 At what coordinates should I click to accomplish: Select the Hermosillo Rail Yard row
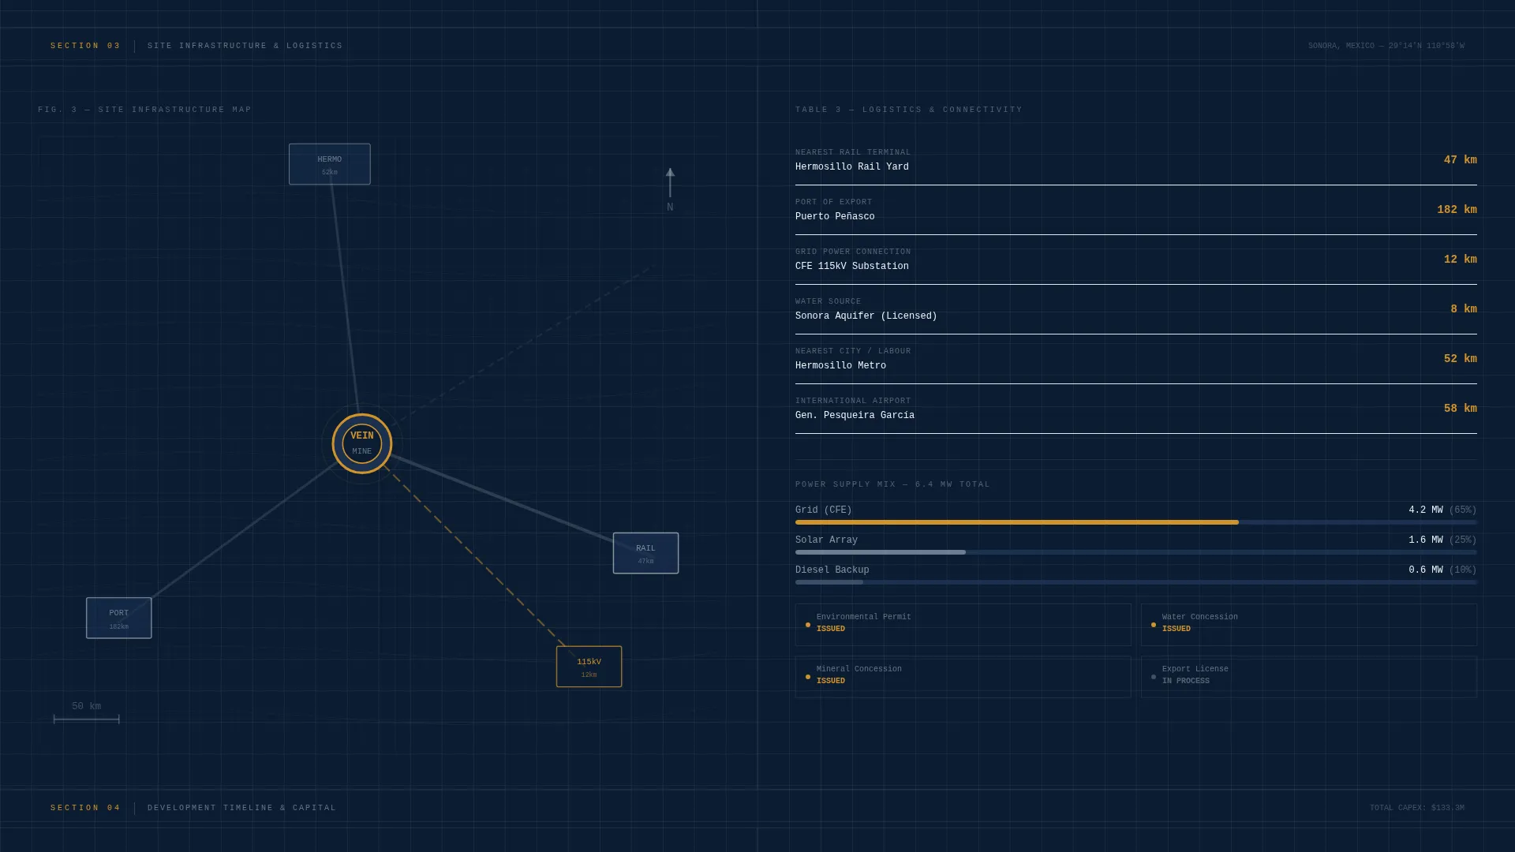[1136, 160]
